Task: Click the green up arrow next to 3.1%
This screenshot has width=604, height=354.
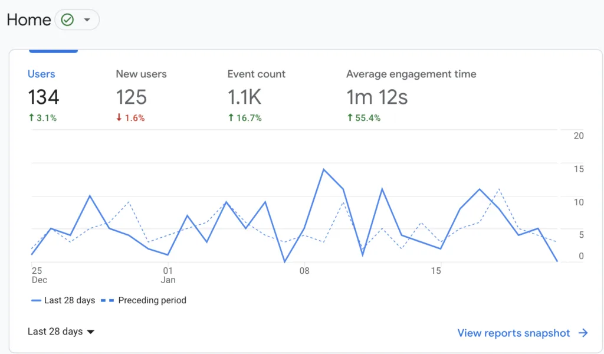Action: pos(32,117)
